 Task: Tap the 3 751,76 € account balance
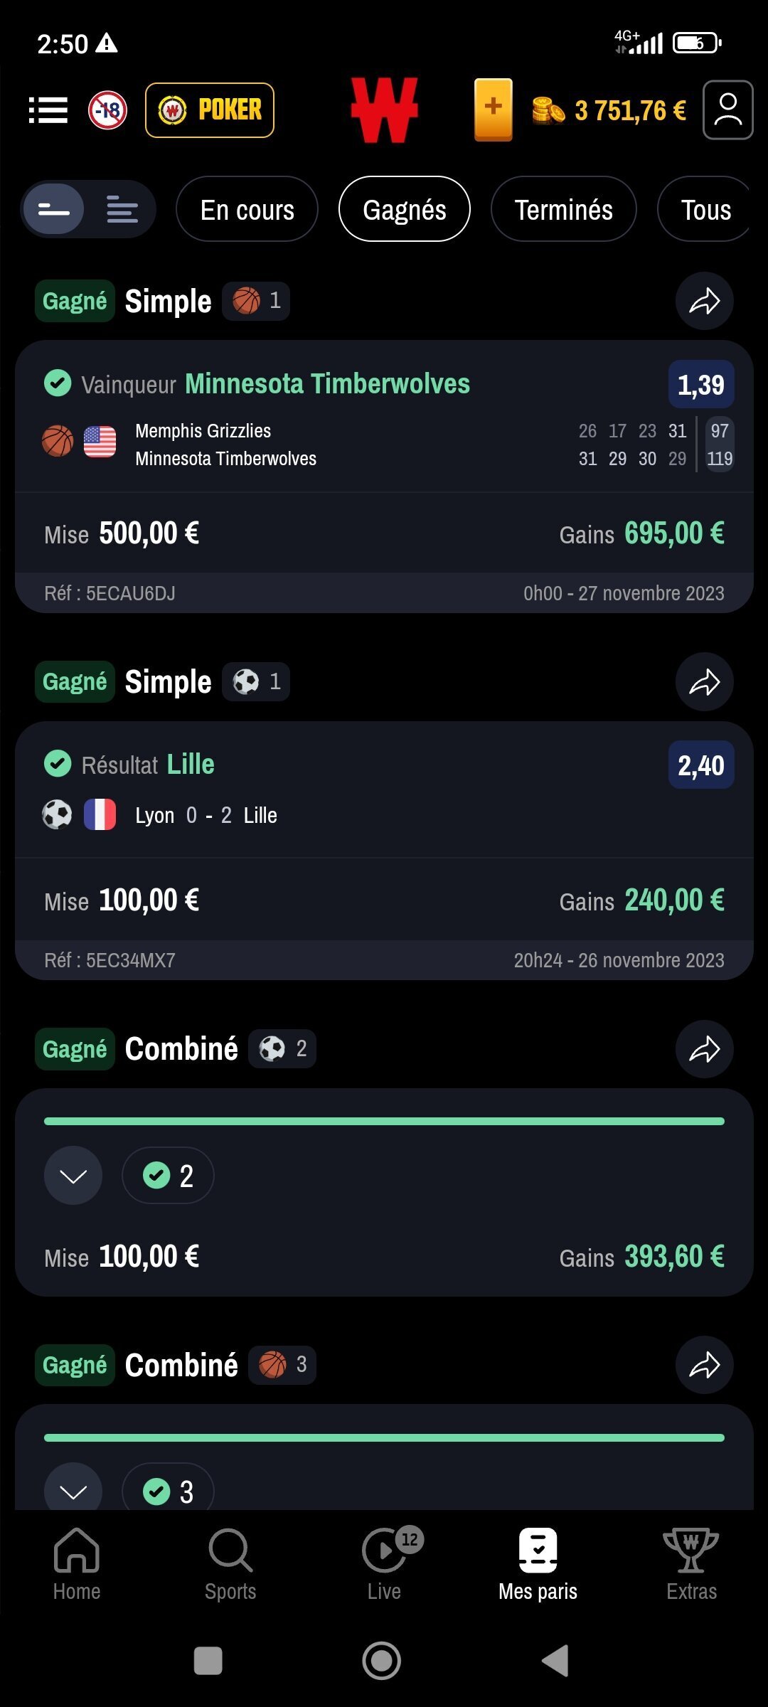pos(629,110)
